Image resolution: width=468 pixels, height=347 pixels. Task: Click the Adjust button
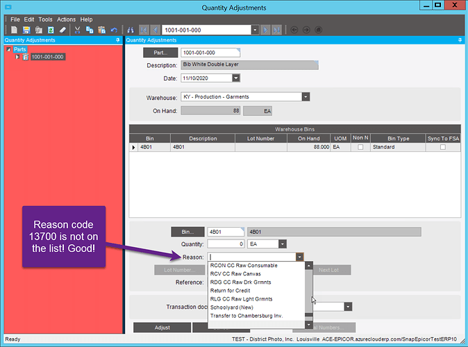pyautogui.click(x=162, y=328)
